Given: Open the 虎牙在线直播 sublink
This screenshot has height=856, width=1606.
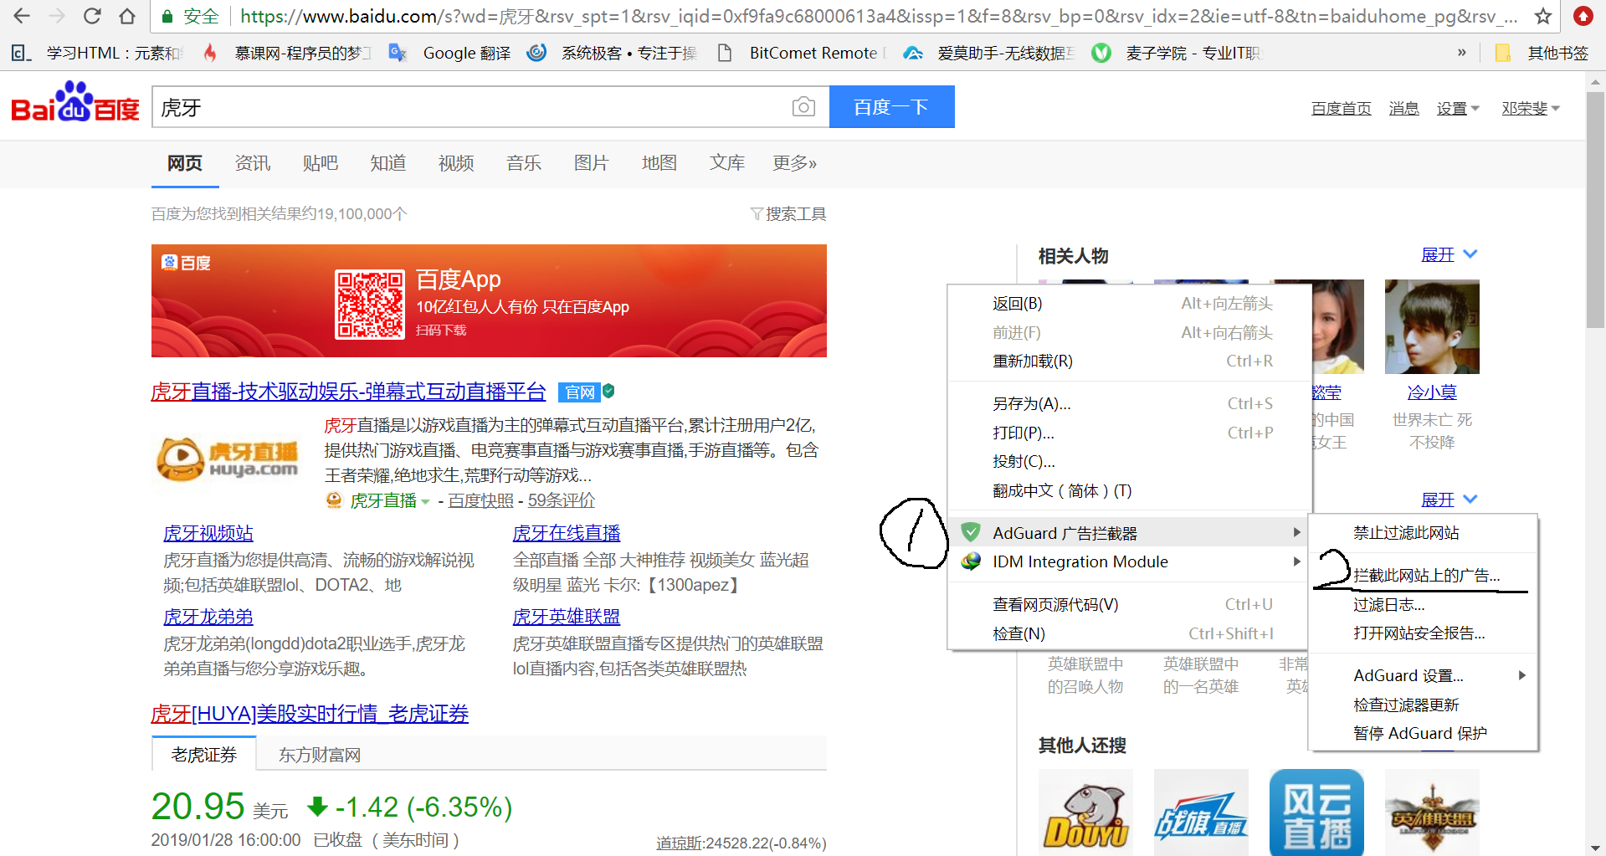Looking at the screenshot, I should pyautogui.click(x=567, y=533).
